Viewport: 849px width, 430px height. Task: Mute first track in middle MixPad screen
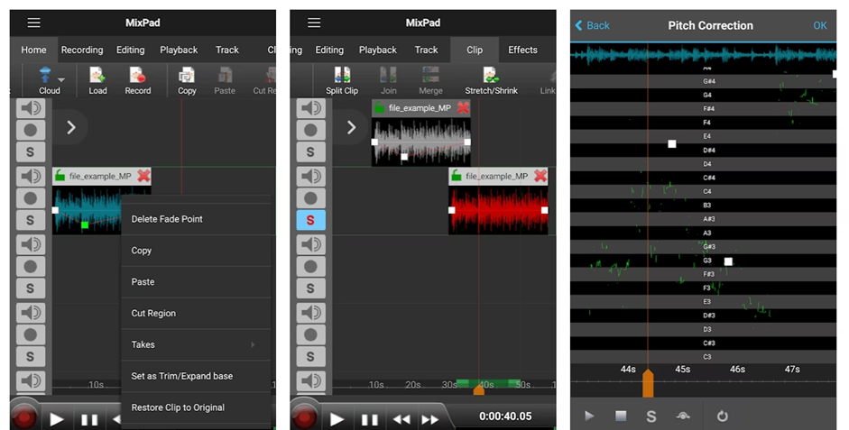(310, 108)
